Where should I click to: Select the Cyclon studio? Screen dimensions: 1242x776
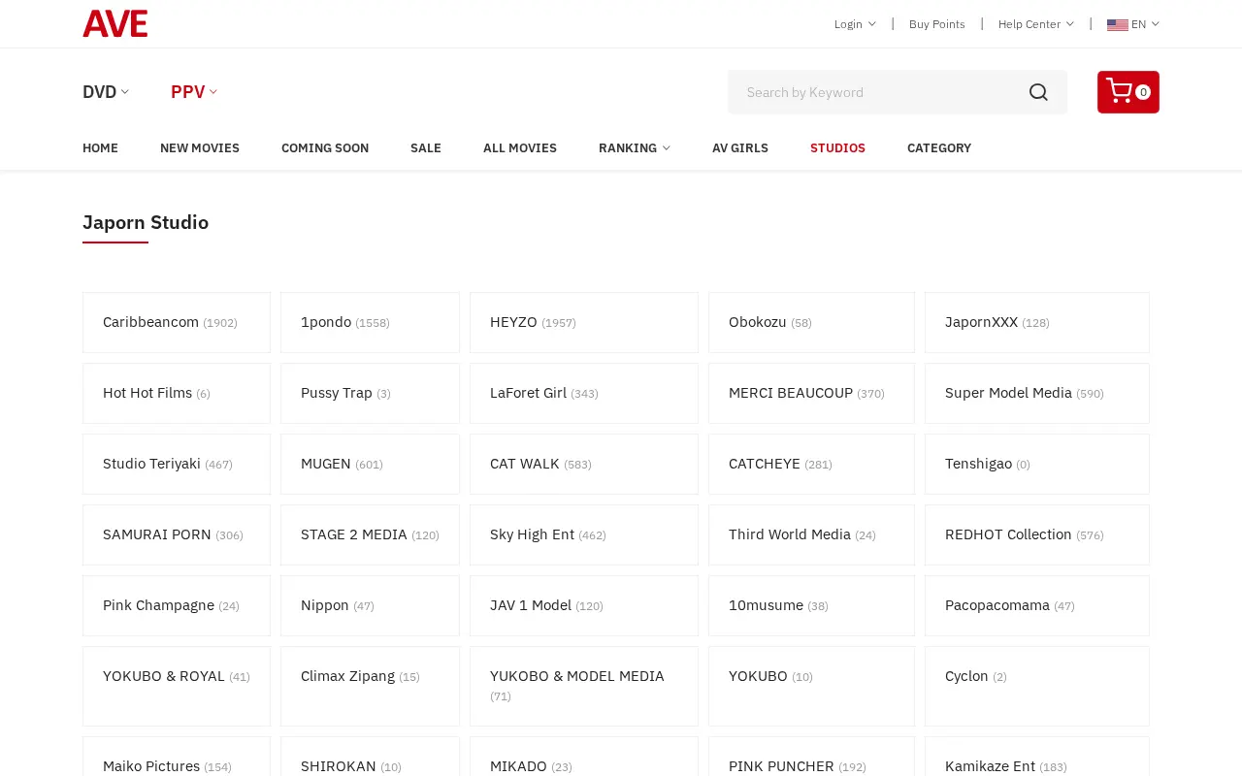(1037, 686)
